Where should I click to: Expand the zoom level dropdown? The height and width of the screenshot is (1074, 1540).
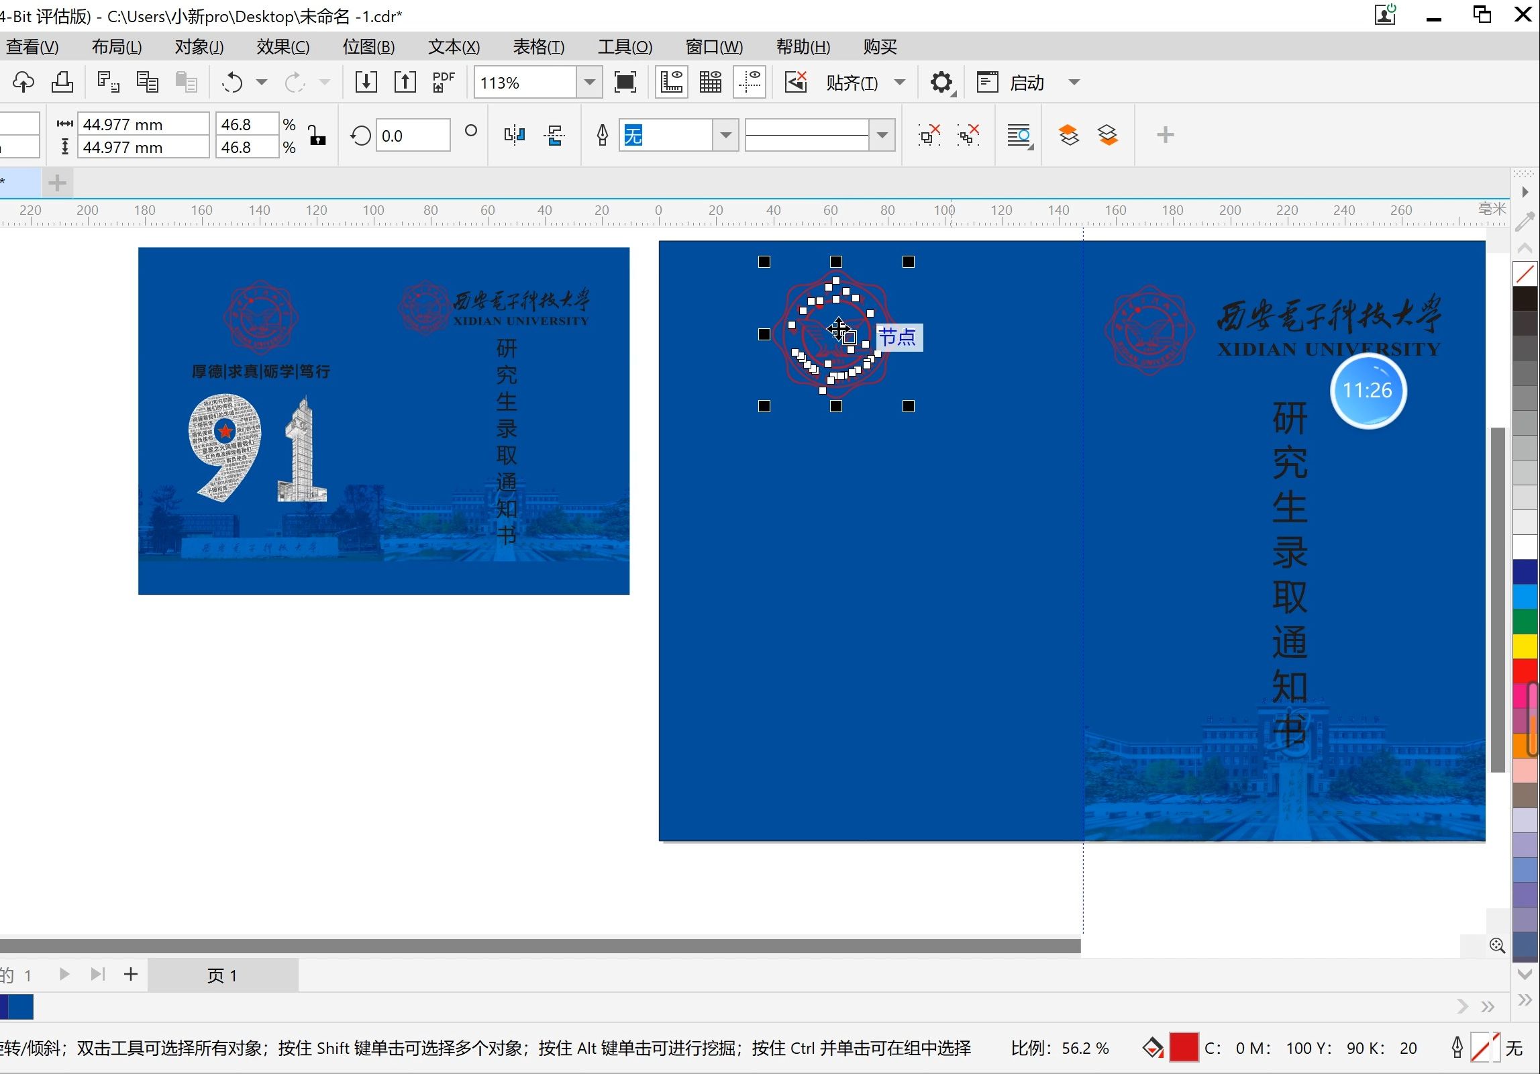coord(590,83)
